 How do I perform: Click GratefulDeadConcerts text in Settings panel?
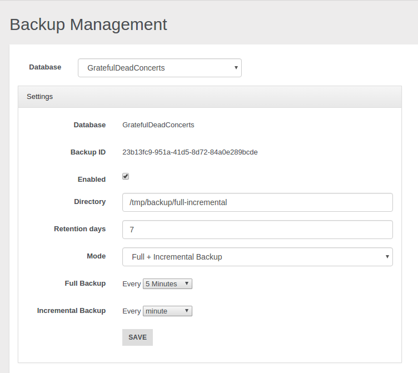click(158, 125)
